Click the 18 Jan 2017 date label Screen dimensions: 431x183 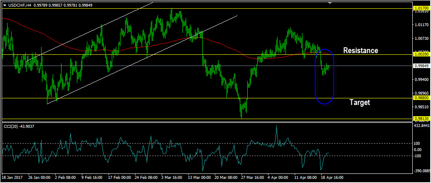(12, 178)
